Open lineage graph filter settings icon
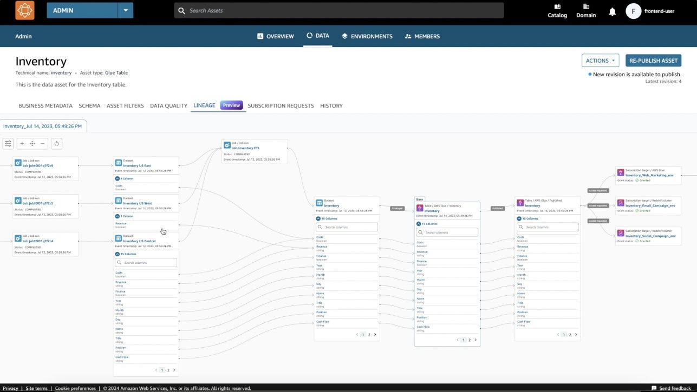Viewport: 697px width, 392px height. [8, 143]
